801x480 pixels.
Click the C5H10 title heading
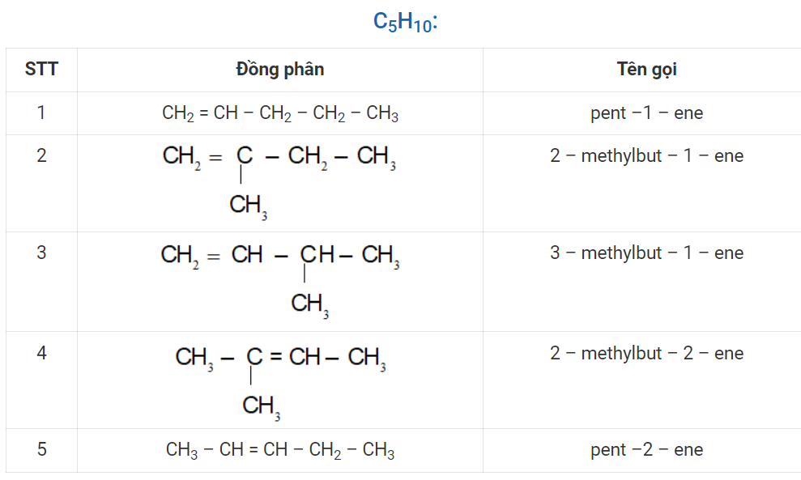pos(405,22)
